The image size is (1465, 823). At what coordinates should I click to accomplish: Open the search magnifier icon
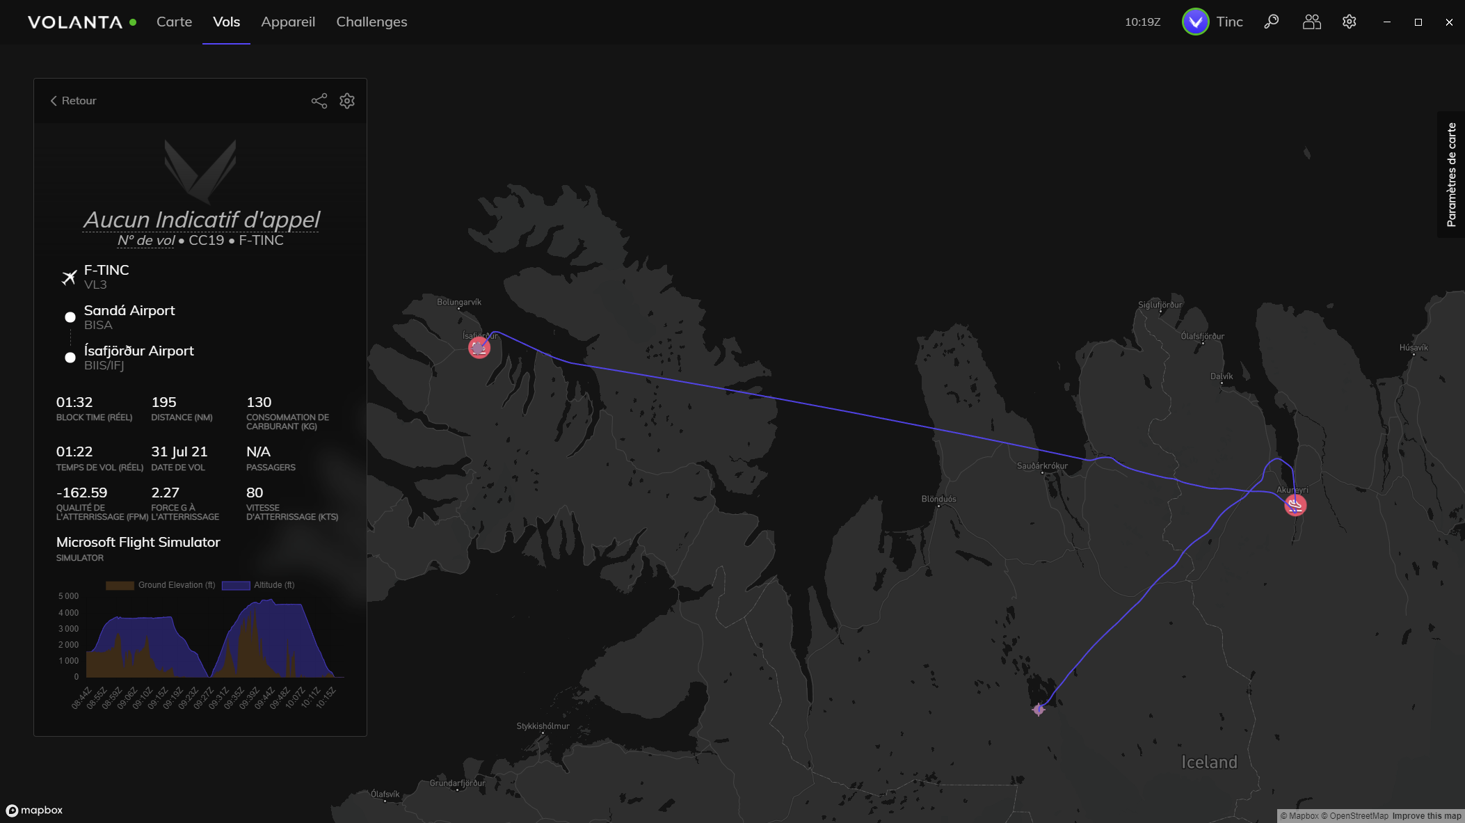[x=1272, y=22]
